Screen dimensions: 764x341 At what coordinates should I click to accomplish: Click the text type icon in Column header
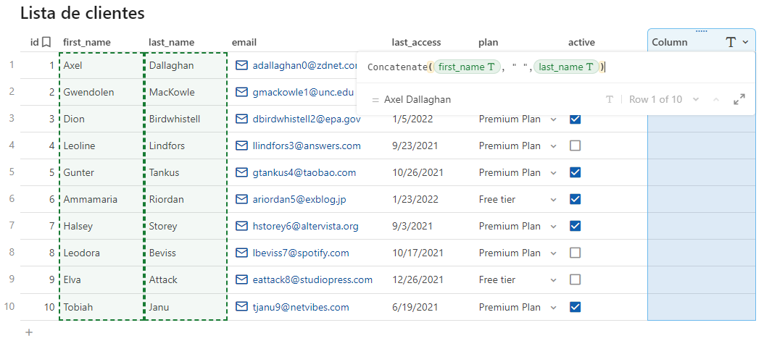[731, 42]
